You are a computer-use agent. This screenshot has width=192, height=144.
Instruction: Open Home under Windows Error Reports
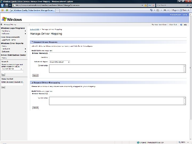(4, 46)
